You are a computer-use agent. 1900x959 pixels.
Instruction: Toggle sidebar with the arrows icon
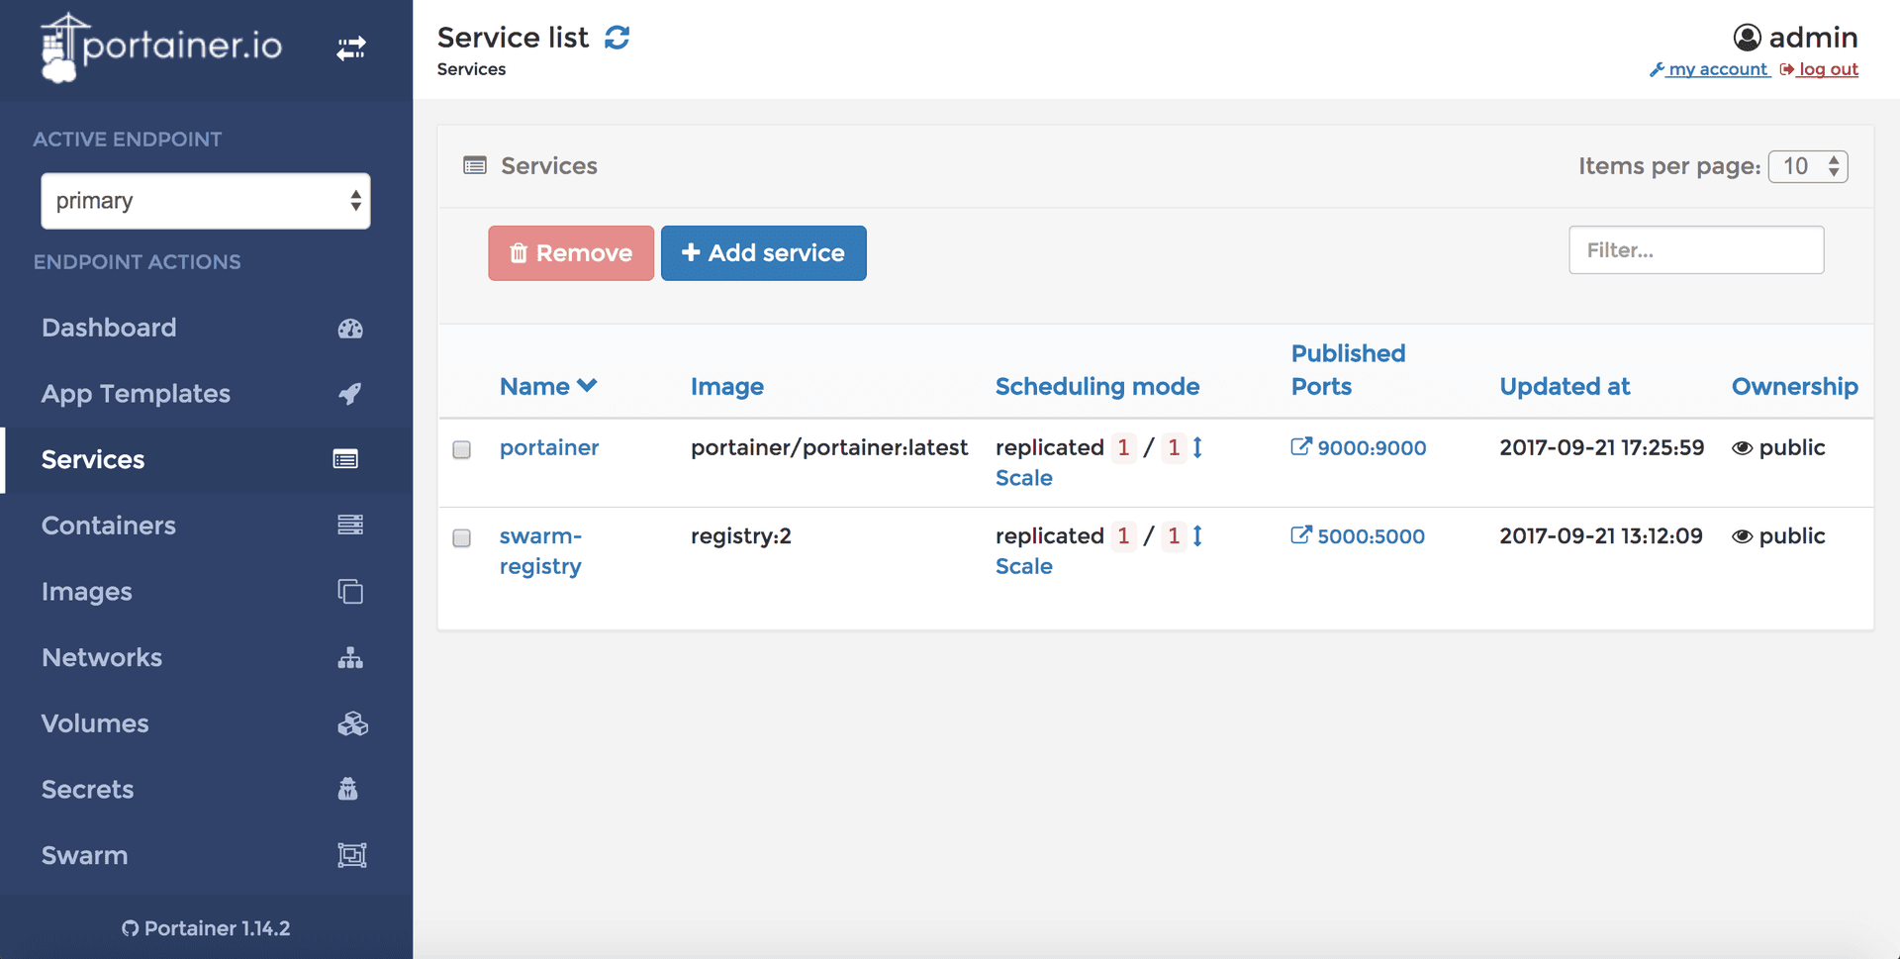pyautogui.click(x=350, y=48)
